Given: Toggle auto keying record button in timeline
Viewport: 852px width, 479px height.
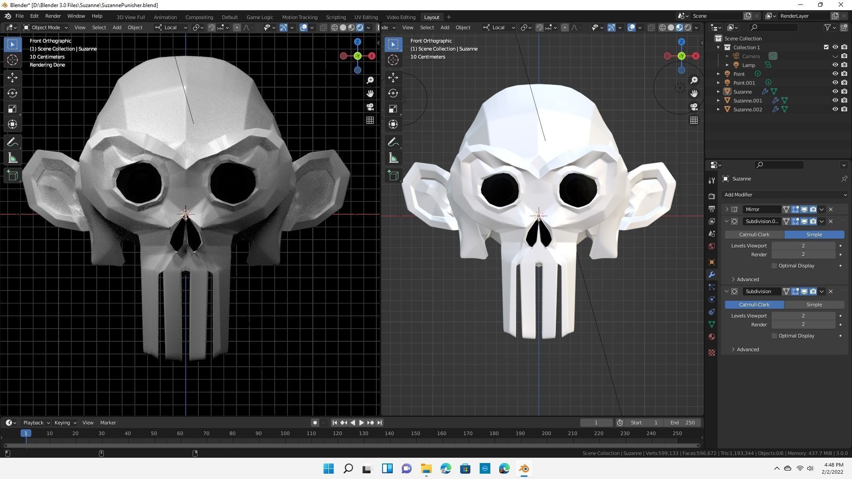Looking at the screenshot, I should click(x=315, y=423).
